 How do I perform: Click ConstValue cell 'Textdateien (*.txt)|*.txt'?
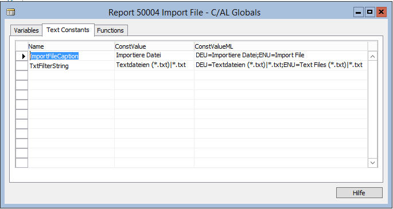point(154,65)
